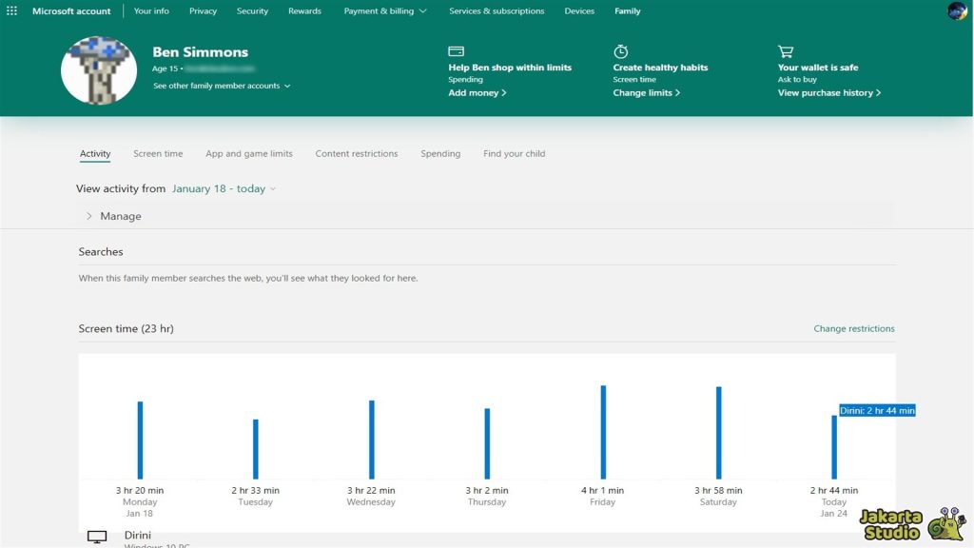The image size is (974, 548).
Task: Click the shopping cart wallet icon
Action: [786, 51]
